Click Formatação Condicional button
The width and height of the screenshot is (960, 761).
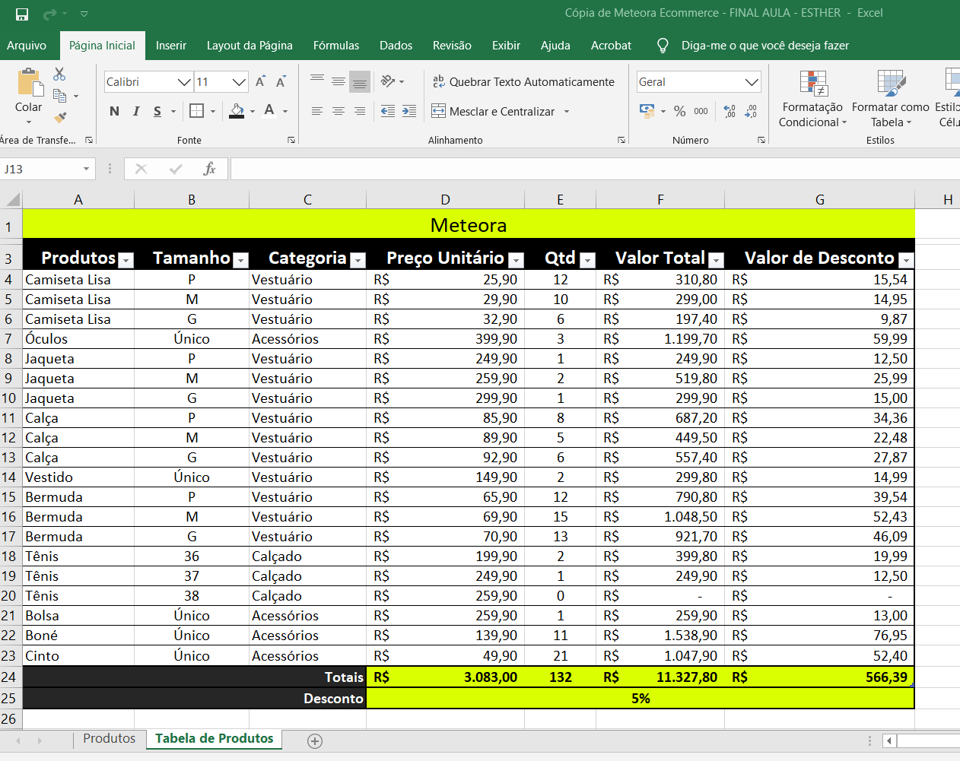(x=812, y=99)
